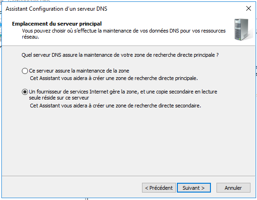Close the DNS configuration wizard with the X
Viewport: 257px width, 200px height.
249,8
